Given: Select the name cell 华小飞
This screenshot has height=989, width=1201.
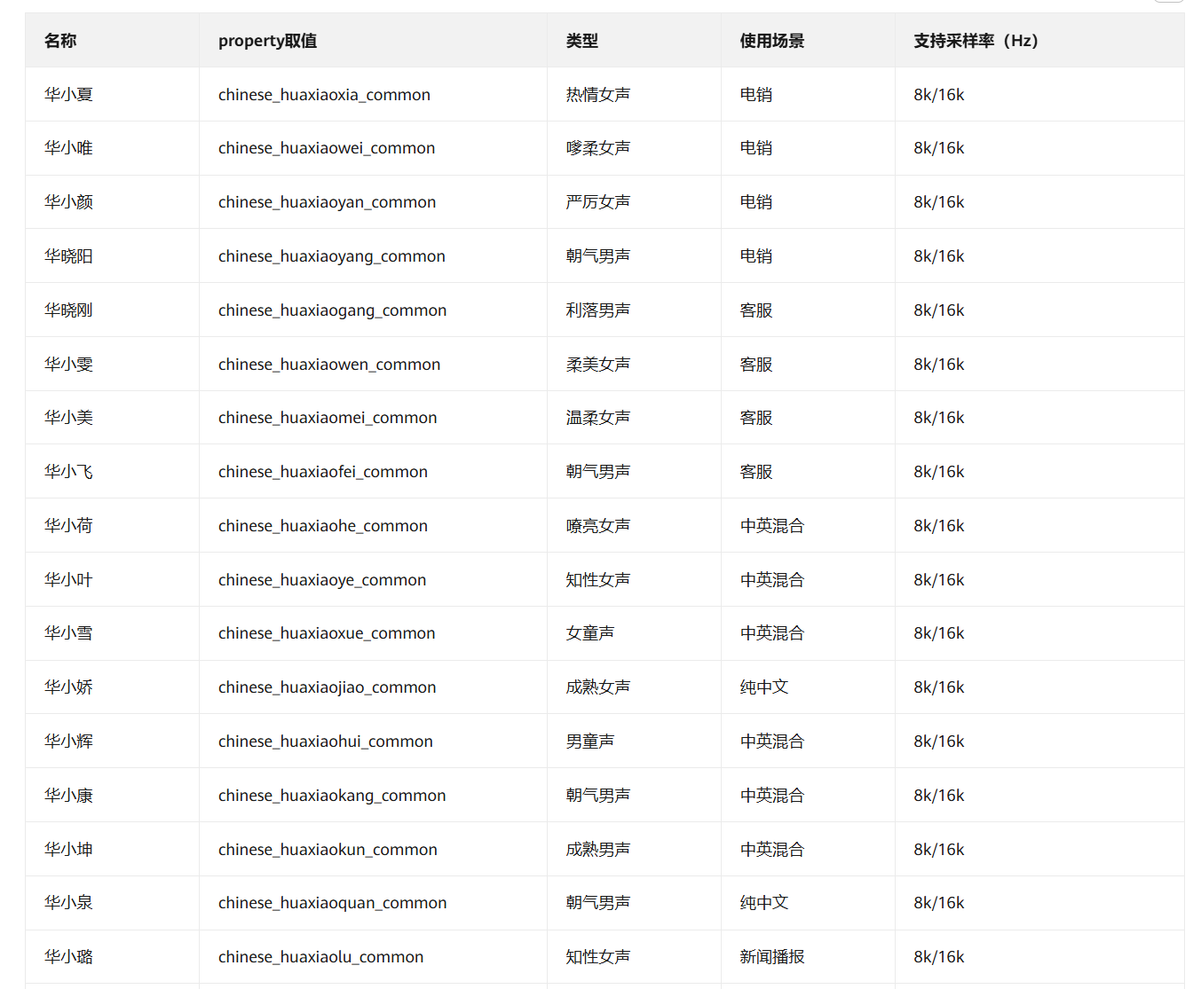Looking at the screenshot, I should (x=68, y=472).
